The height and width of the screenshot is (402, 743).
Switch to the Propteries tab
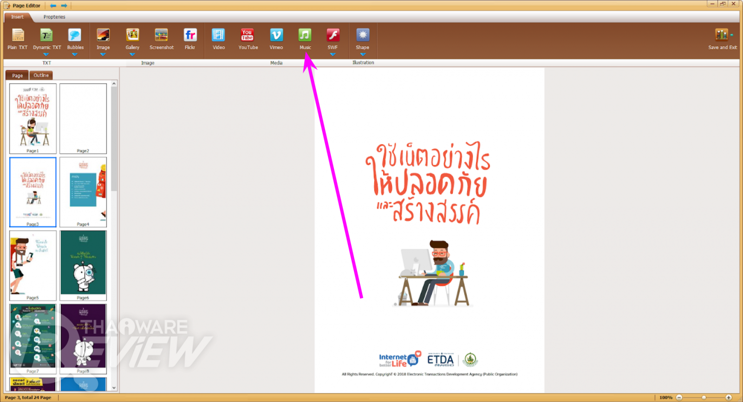pyautogui.click(x=54, y=17)
